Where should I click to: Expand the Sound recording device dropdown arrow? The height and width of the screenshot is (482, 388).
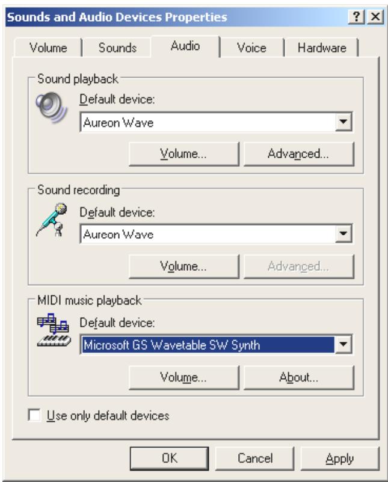pos(343,233)
